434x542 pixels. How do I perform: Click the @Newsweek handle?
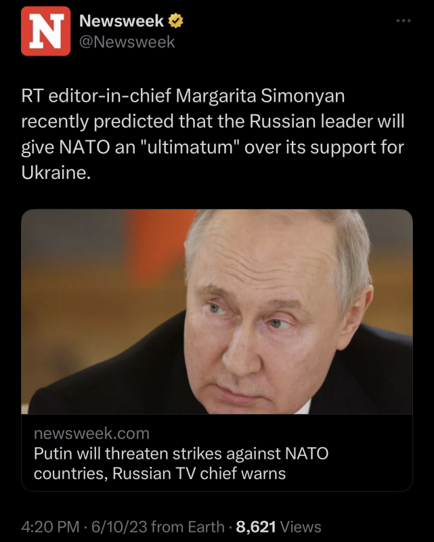pyautogui.click(x=127, y=42)
